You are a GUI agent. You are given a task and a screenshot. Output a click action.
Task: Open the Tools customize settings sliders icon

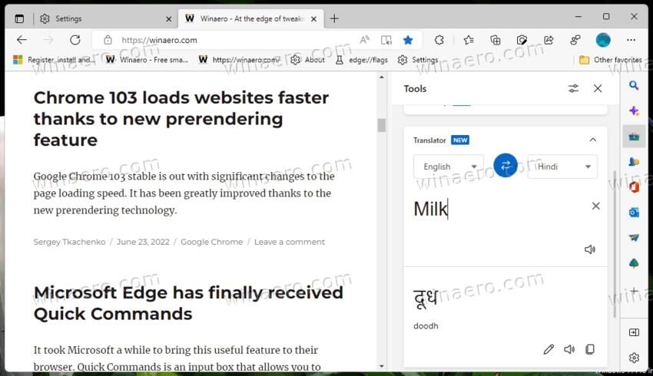(573, 89)
